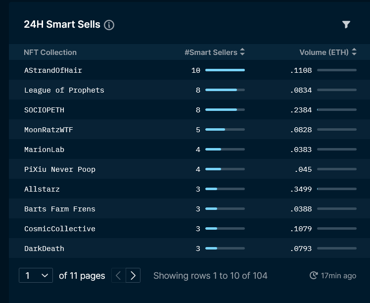The image size is (370, 303).
Task: Click the DarkDeath row
Action: pos(189,248)
